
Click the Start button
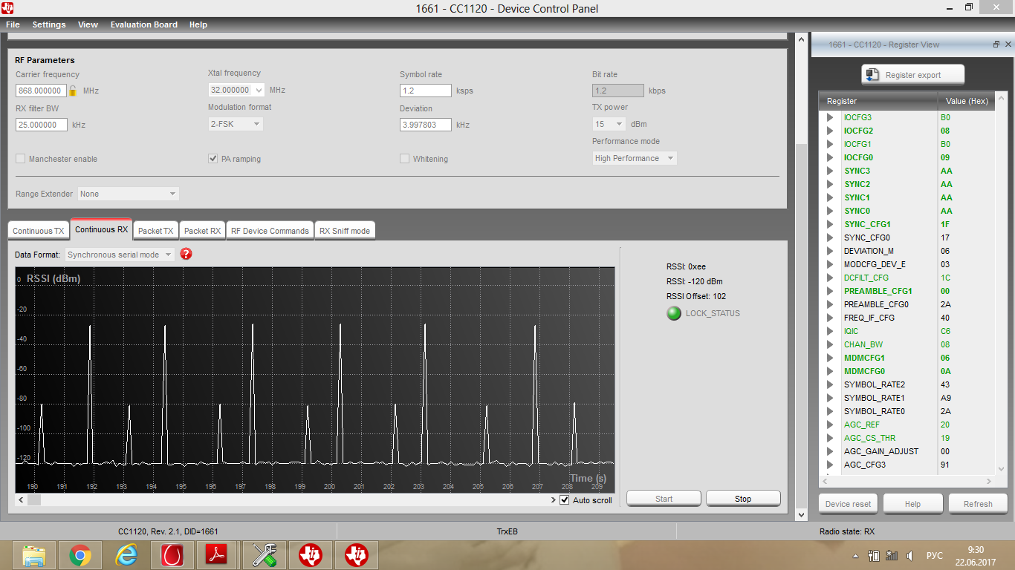[664, 499]
